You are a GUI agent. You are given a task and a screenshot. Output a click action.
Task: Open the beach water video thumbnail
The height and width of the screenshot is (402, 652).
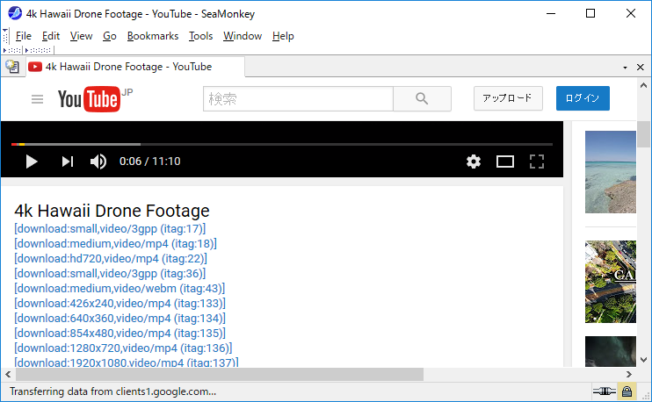point(611,172)
